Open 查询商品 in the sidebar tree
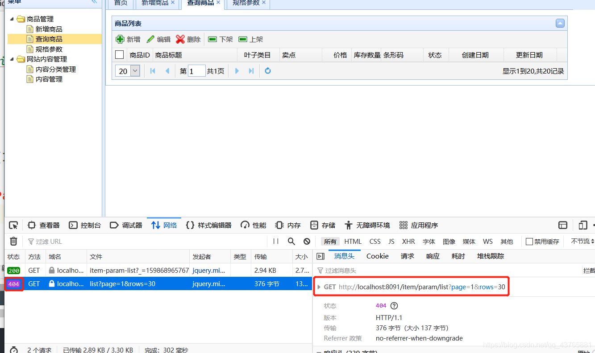Screen dimensions: 595x353 tap(49, 39)
